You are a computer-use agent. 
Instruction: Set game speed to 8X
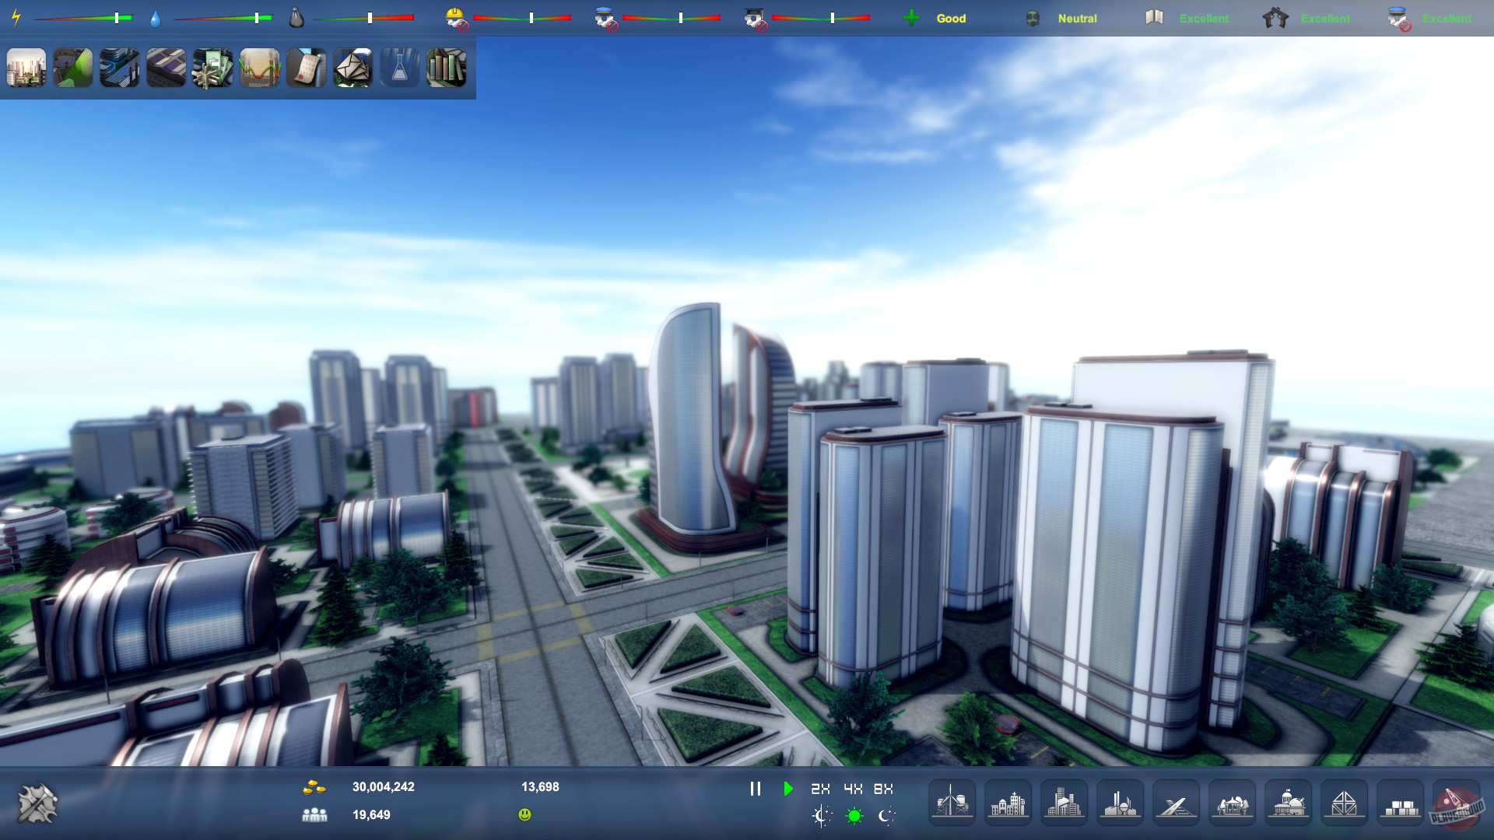[883, 788]
